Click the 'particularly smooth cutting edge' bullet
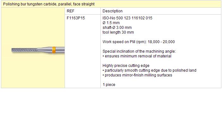The image size is (222, 124). [x=149, y=70]
